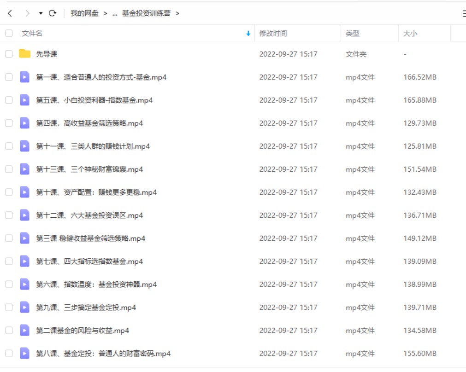
Task: Open 第五课、小白投资利器-指数基金.mp4
Action: click(94, 100)
